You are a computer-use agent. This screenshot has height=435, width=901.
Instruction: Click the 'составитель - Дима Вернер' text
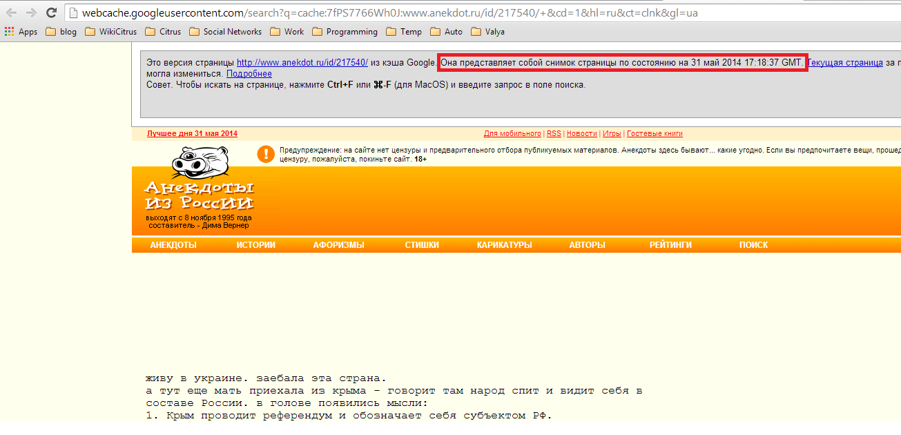coord(199,225)
